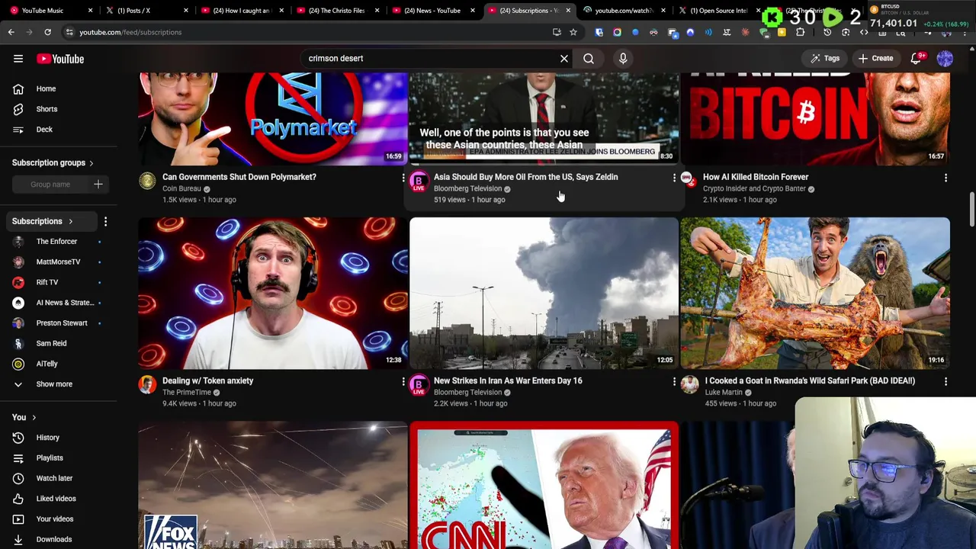The image size is (976, 549).
Task: Open Luke Martin channel avatar
Action: (689, 384)
